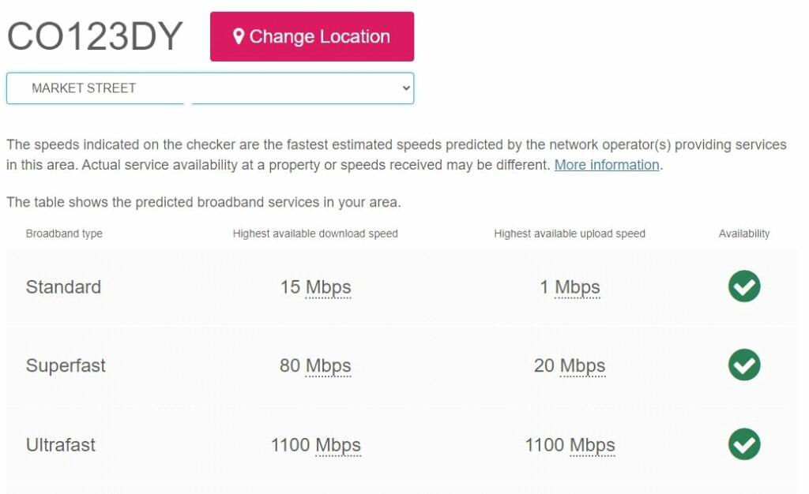Click the Broadband type column header
The width and height of the screenshot is (809, 494).
point(63,234)
